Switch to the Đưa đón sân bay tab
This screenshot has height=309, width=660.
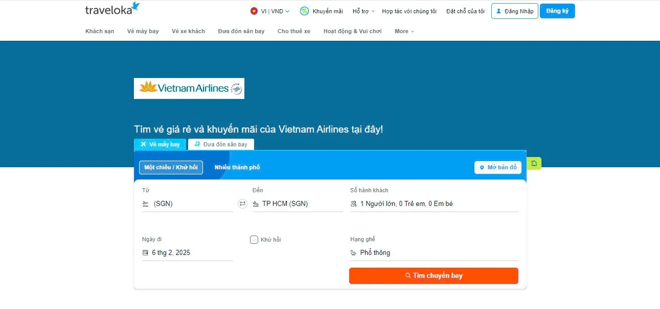(x=221, y=144)
